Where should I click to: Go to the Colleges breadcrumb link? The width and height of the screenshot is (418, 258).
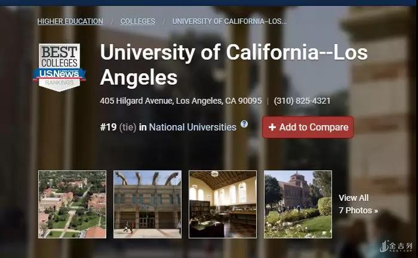[137, 21]
